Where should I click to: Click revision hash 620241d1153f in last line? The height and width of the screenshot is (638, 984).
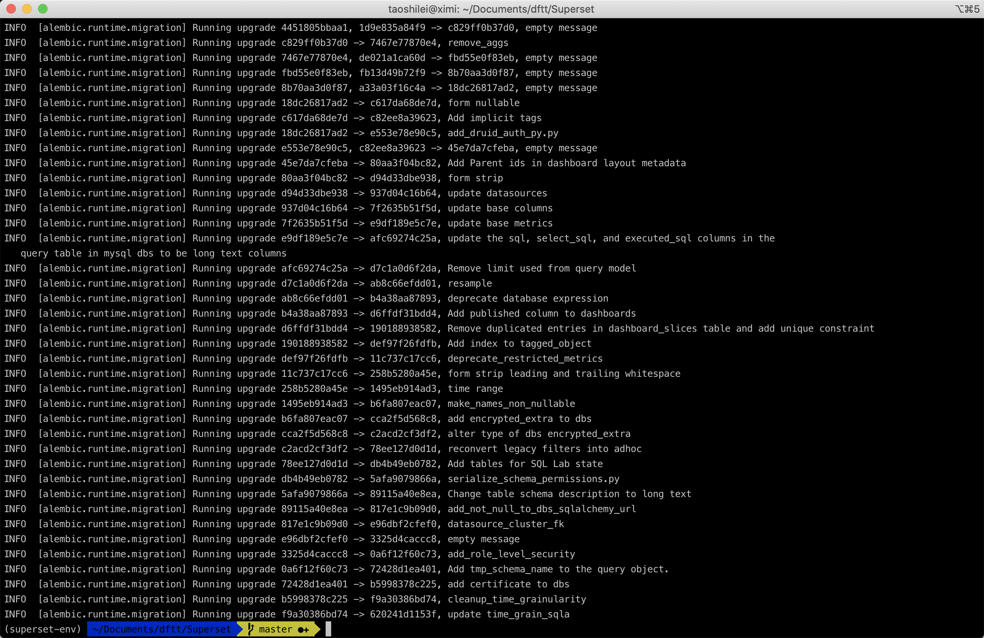pyautogui.click(x=403, y=614)
